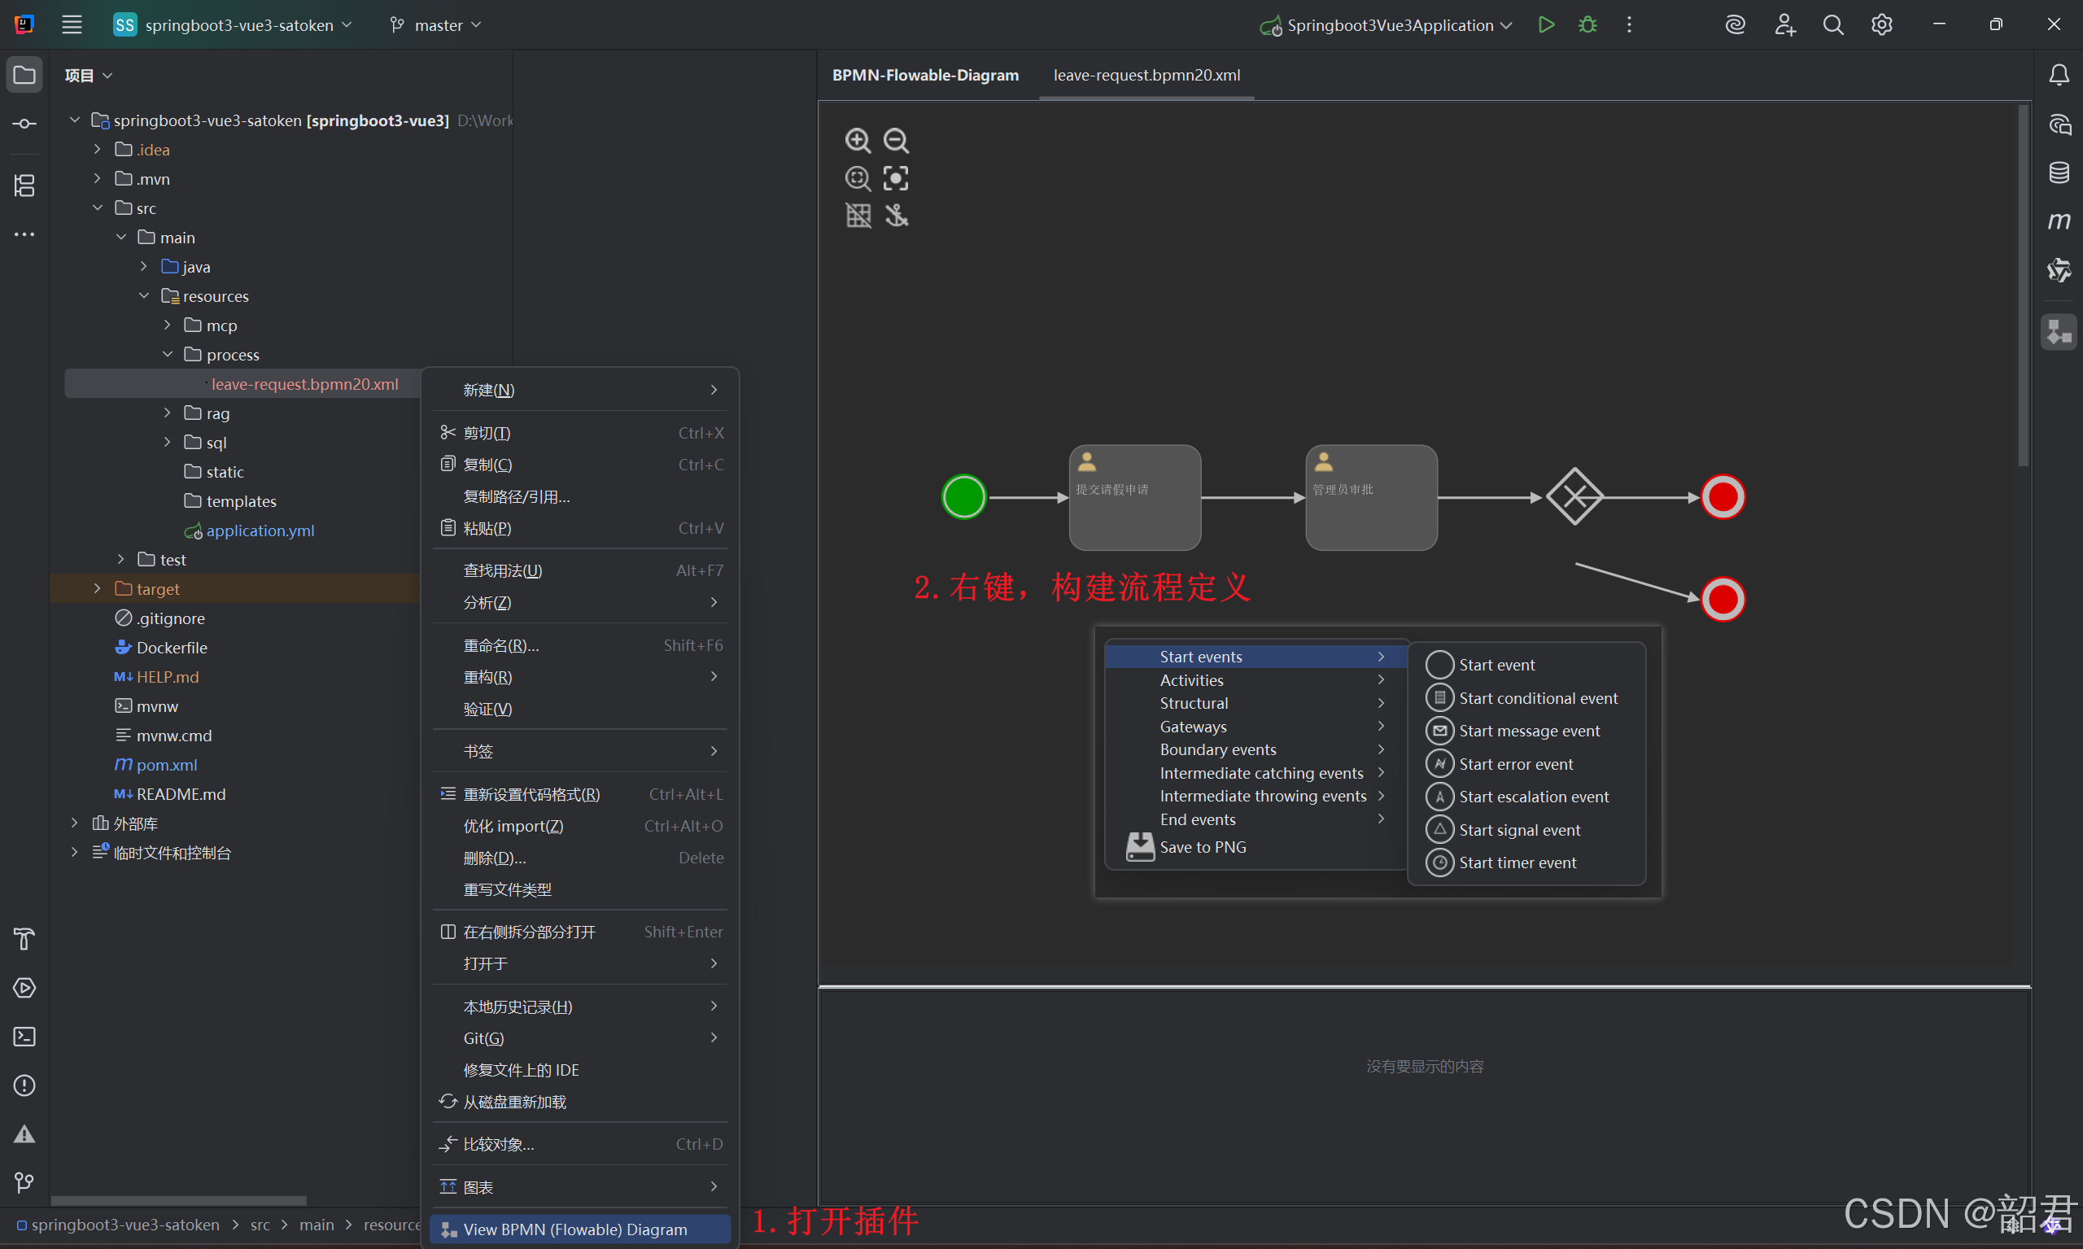Open the Maven tool window icon
This screenshot has height=1249, width=2083.
click(2059, 221)
